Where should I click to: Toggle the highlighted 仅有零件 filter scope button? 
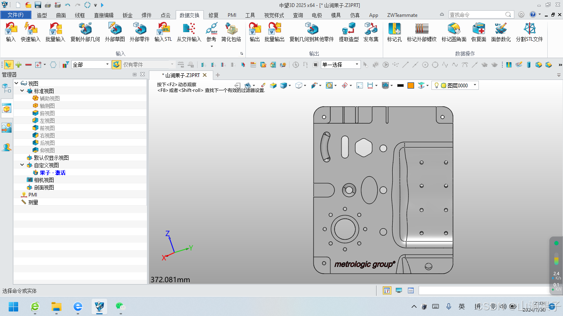[x=116, y=65]
